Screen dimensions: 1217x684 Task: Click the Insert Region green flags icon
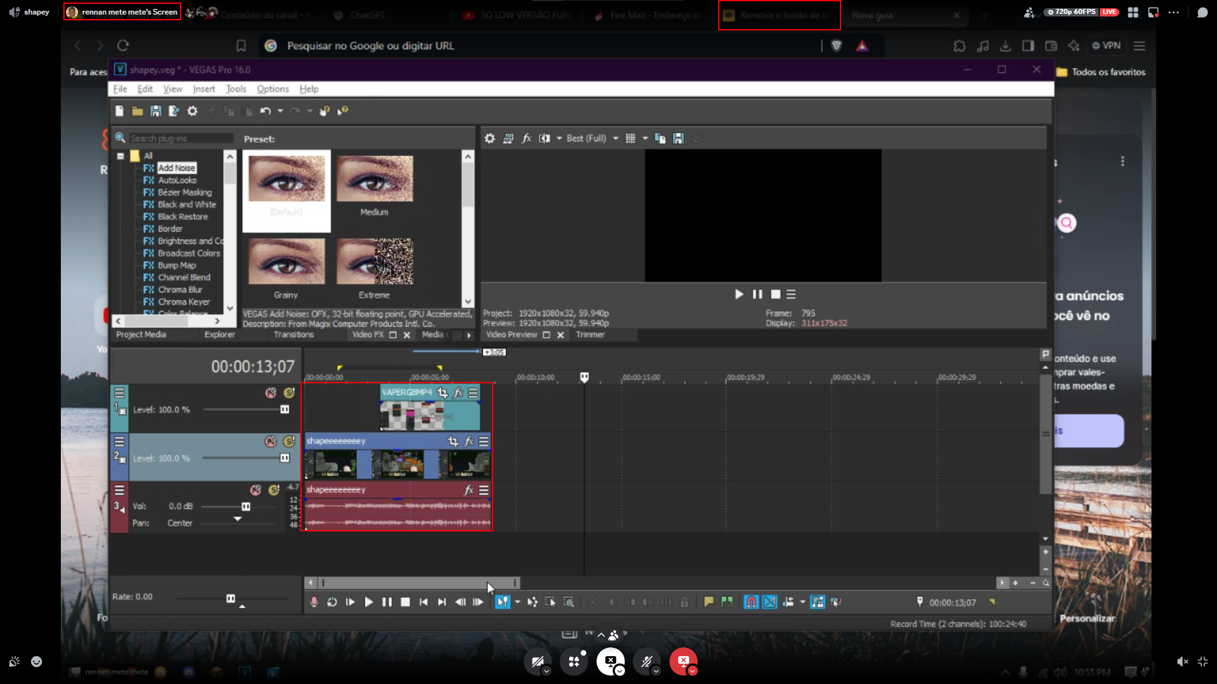click(x=727, y=602)
